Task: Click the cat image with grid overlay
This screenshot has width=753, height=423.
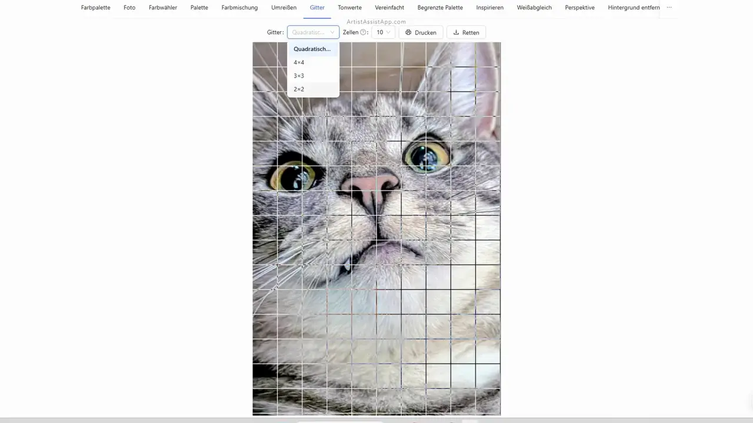Action: pyautogui.click(x=376, y=247)
